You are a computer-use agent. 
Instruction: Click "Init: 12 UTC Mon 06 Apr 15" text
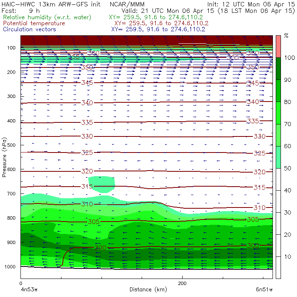[x=251, y=4]
